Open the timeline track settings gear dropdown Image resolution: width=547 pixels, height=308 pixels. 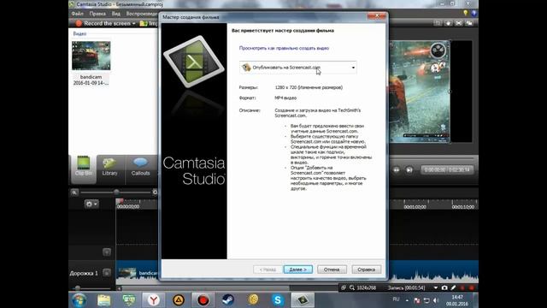click(x=91, y=204)
